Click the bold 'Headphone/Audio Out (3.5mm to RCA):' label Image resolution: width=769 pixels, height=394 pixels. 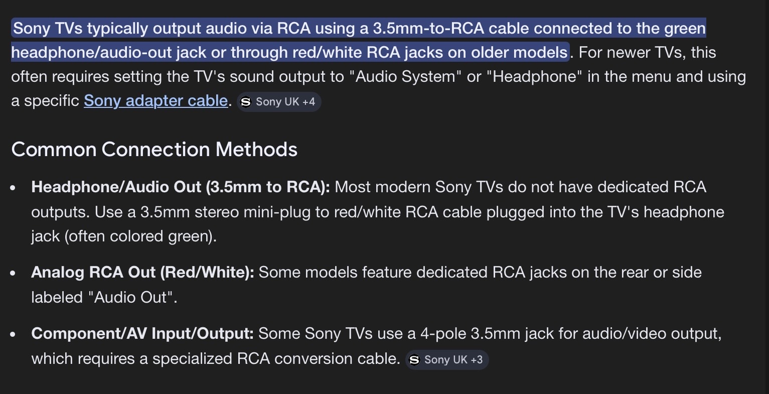click(x=181, y=187)
